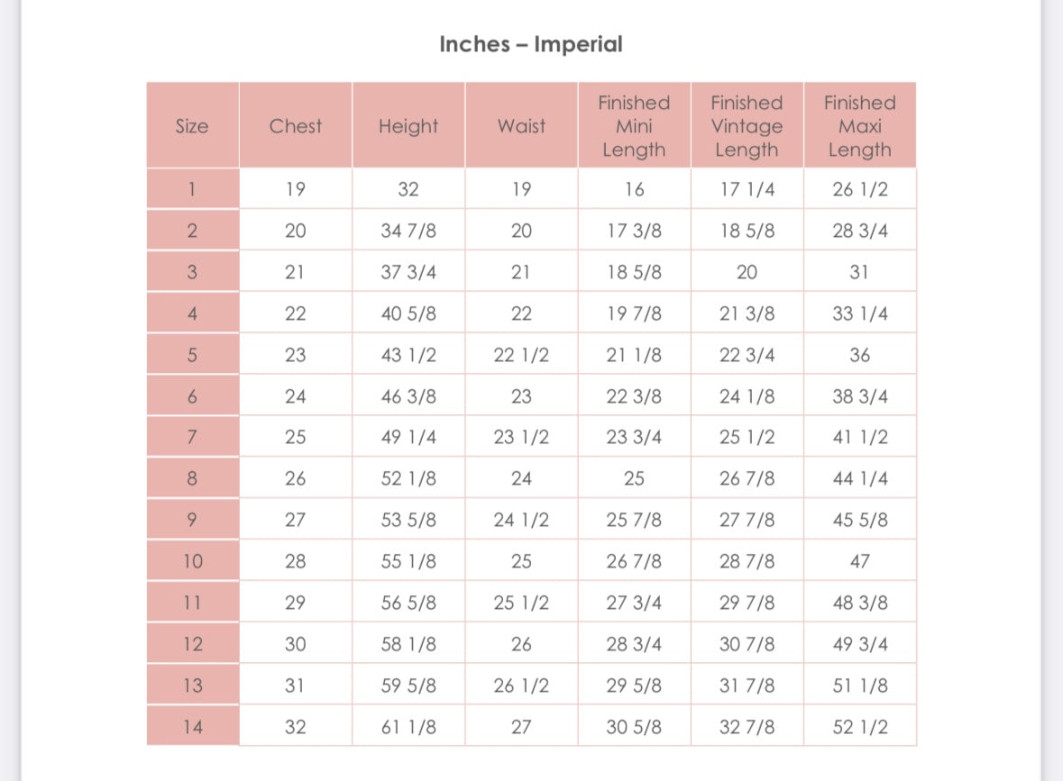Click vintage length value 24 1/8

(747, 396)
